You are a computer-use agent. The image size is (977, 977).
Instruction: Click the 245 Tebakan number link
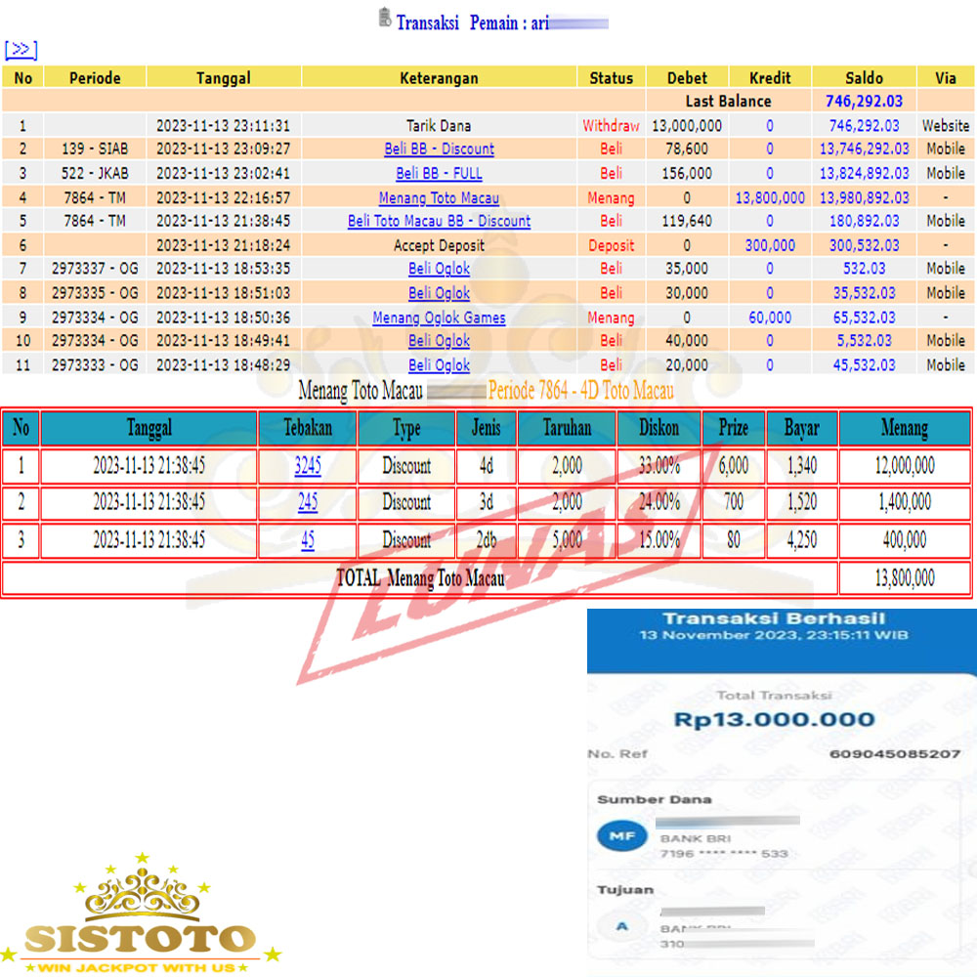pos(308,502)
